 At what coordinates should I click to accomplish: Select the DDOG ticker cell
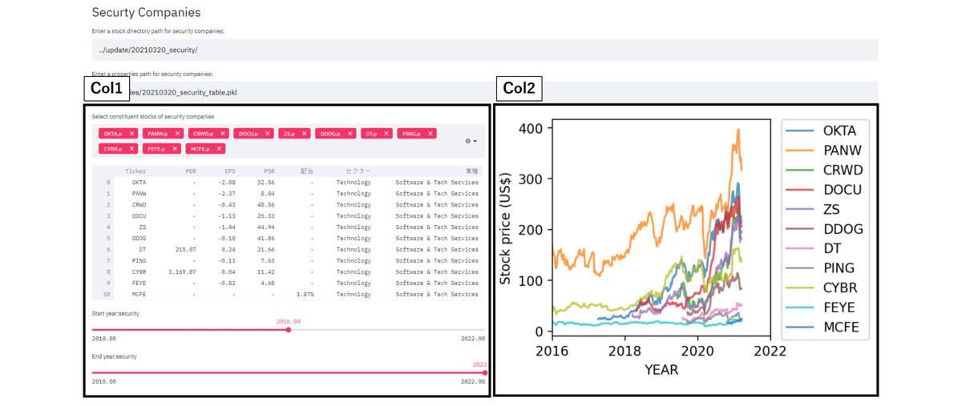139,239
